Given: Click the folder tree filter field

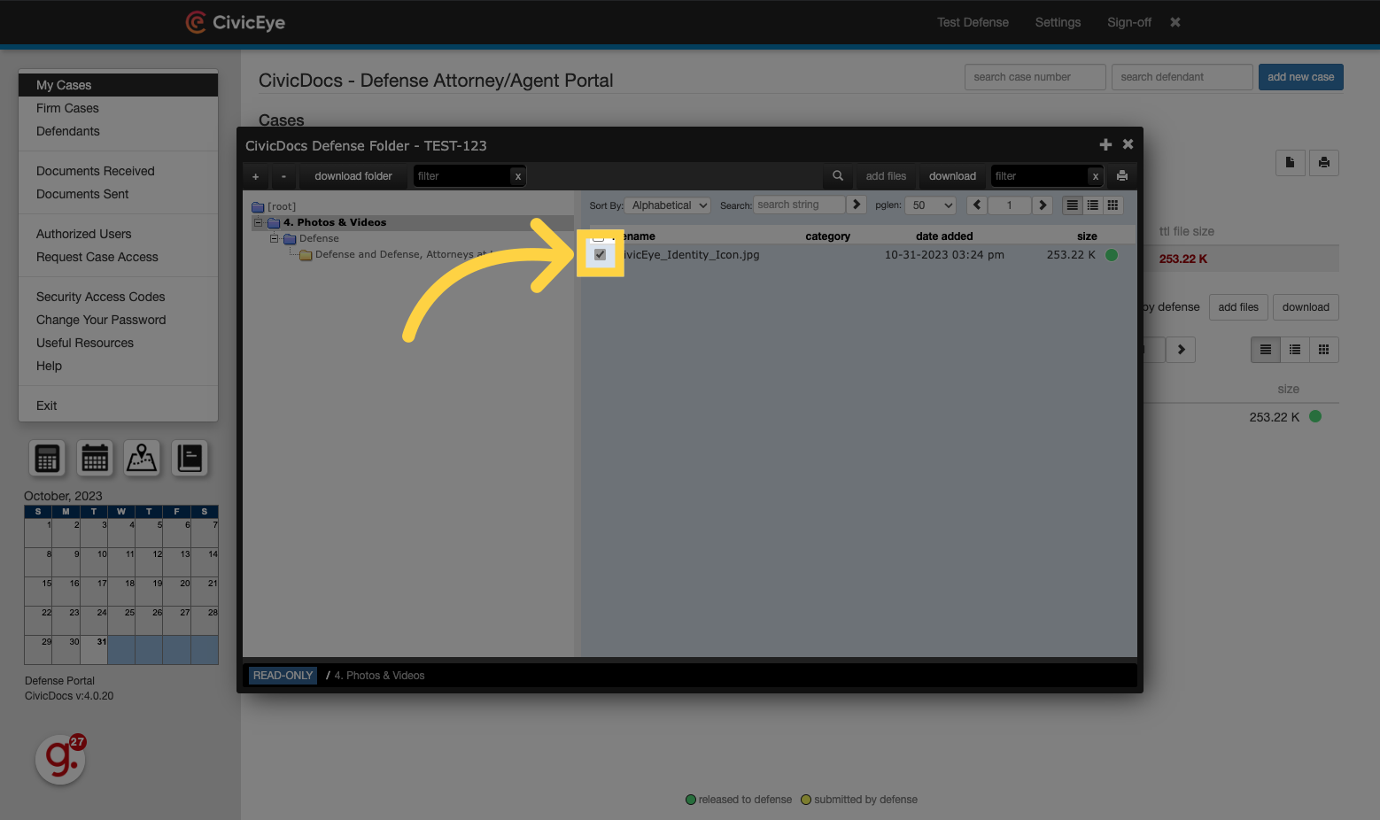Looking at the screenshot, I should 462,176.
